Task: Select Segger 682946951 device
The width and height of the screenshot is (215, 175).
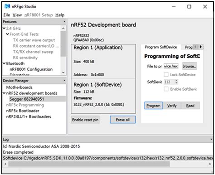Action: click(x=27, y=99)
